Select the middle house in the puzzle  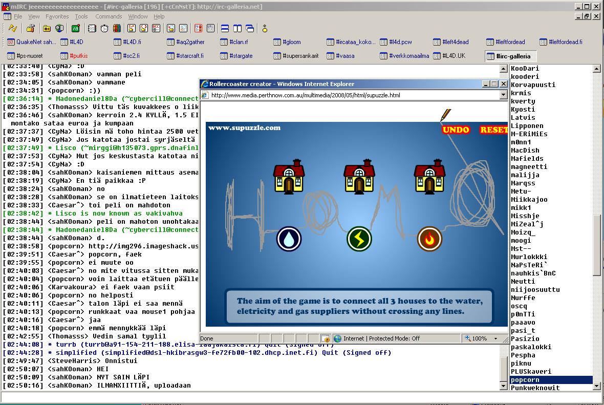point(359,177)
